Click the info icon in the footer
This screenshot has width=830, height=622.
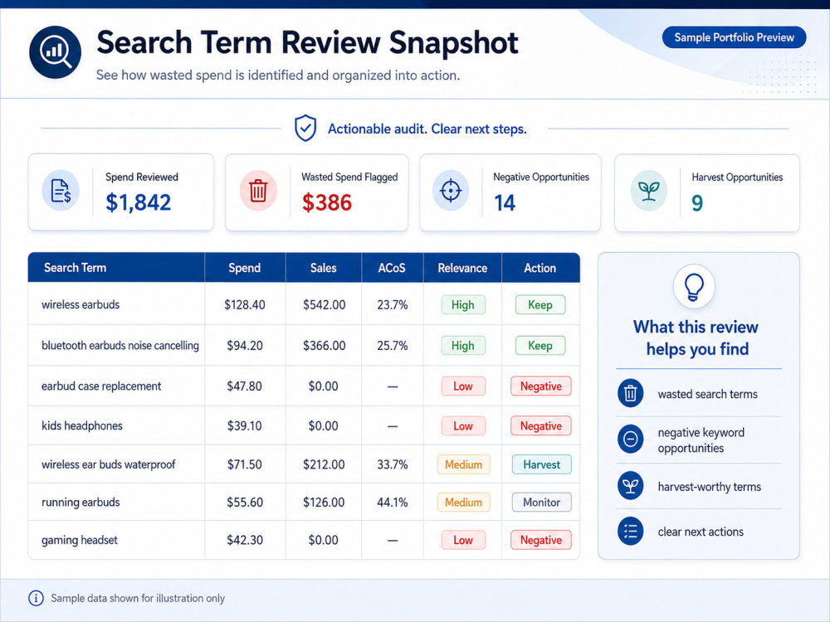[x=36, y=598]
